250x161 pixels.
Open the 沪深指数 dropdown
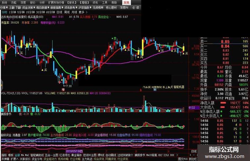85,7
